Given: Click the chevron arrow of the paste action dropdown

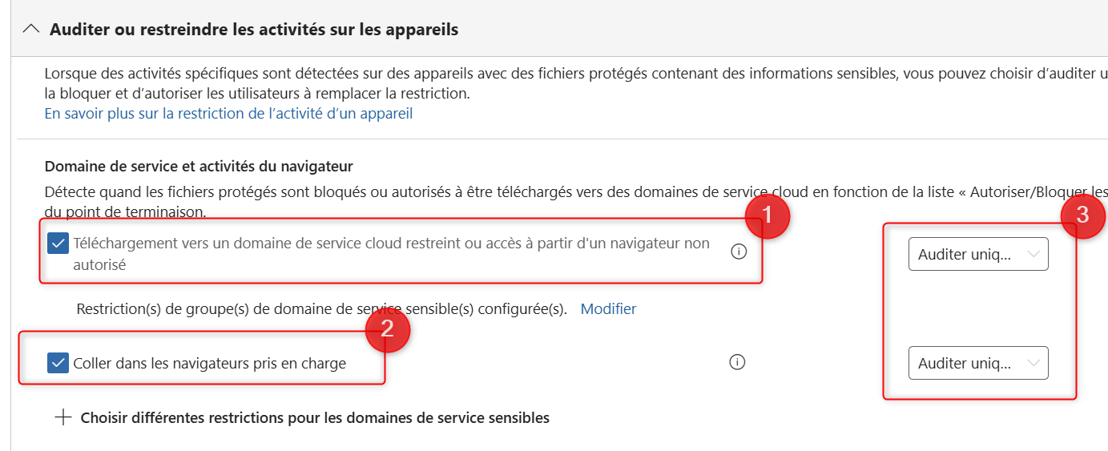Looking at the screenshot, I should click(1033, 363).
